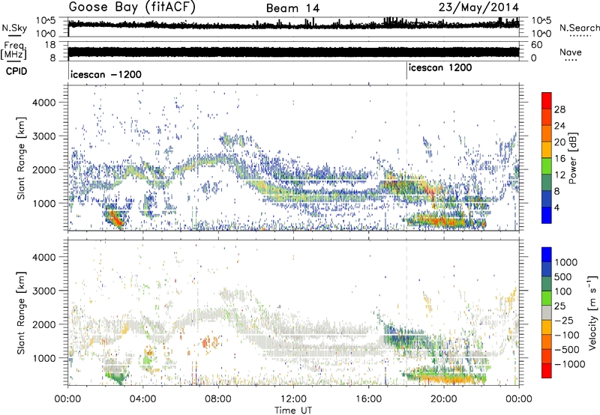Click the 10^0 tick beside N.Sky
600x415 pixels.
point(46,33)
